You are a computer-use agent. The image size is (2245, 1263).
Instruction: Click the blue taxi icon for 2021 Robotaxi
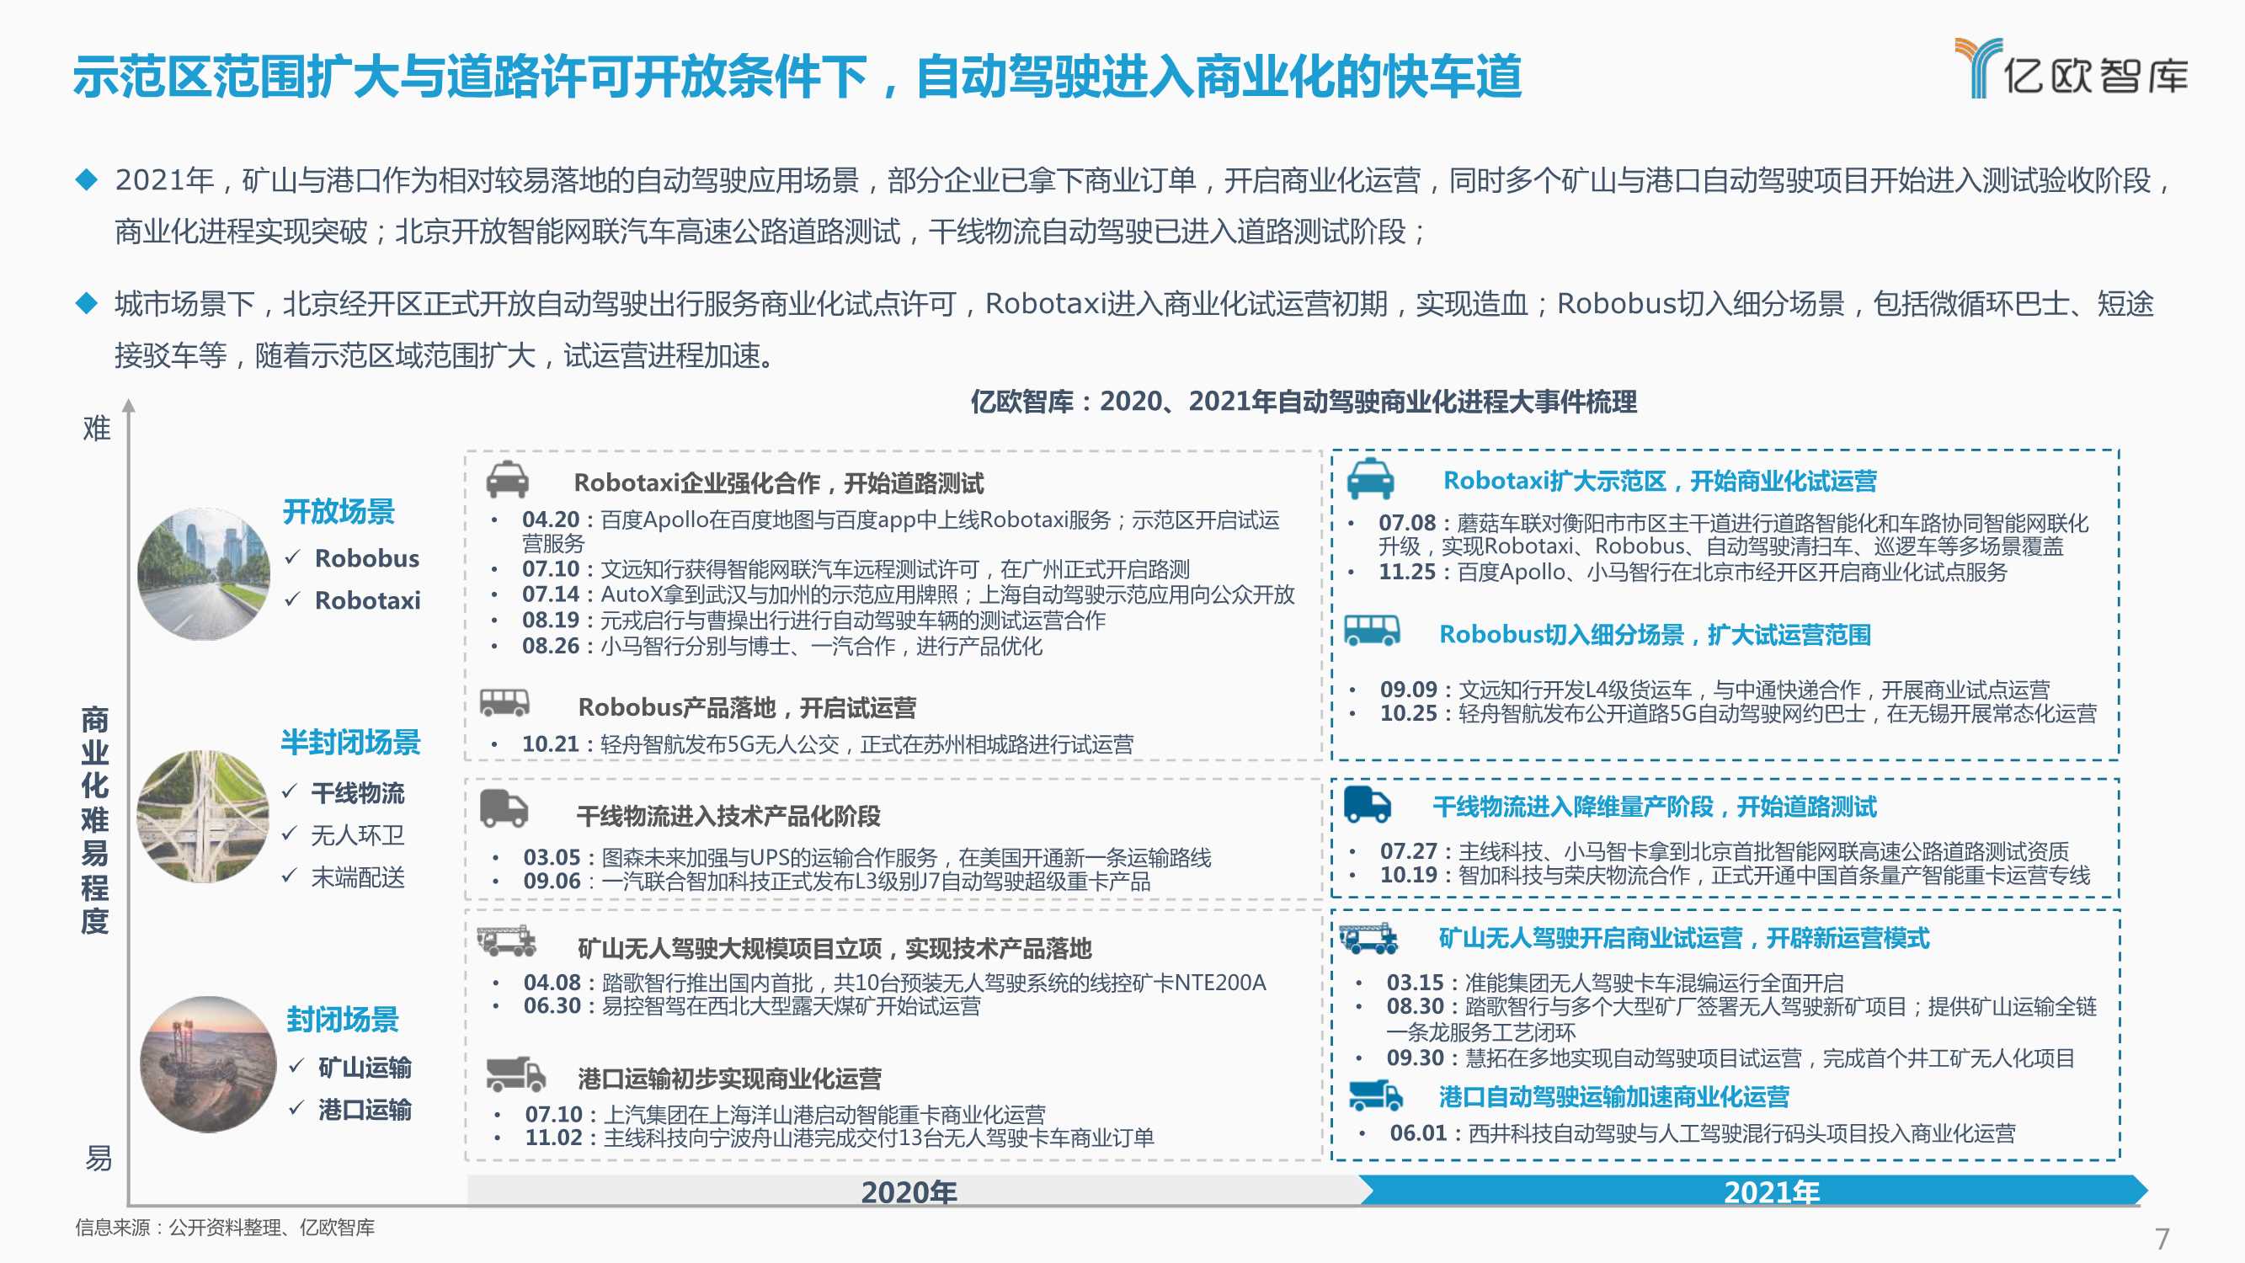(1370, 478)
